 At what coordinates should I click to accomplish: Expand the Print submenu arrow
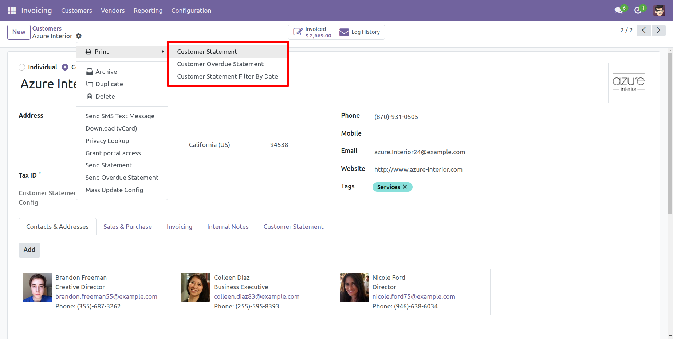click(162, 52)
